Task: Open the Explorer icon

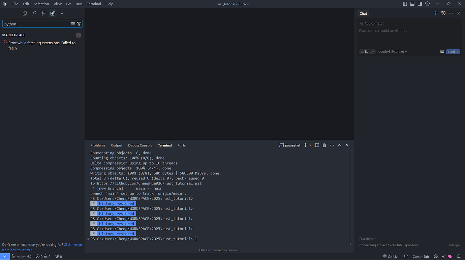Action: [x=25, y=13]
